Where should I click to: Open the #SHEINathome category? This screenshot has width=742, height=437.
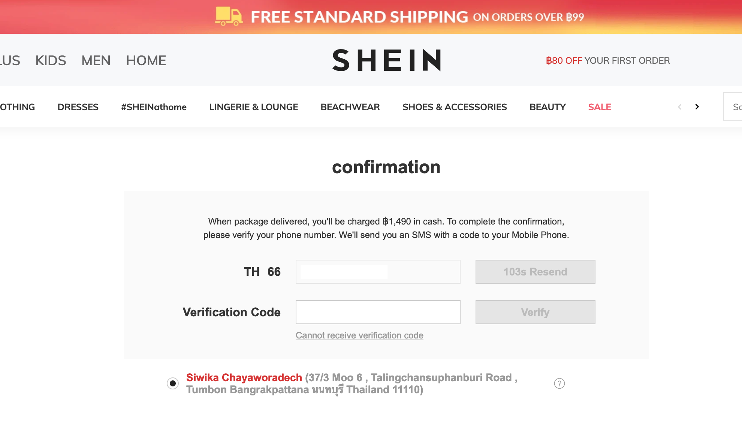pyautogui.click(x=154, y=107)
